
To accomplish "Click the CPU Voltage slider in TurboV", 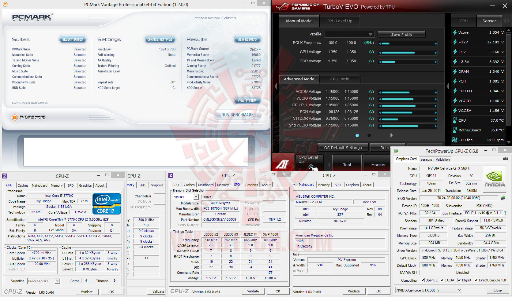I will coord(408,53).
